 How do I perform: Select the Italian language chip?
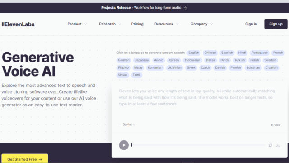point(210,60)
